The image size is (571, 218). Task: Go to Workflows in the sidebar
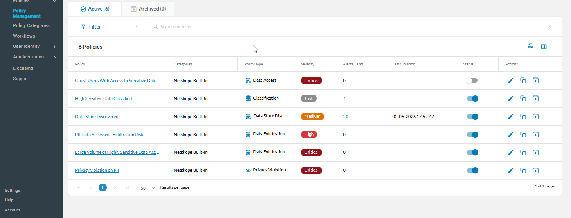24,36
